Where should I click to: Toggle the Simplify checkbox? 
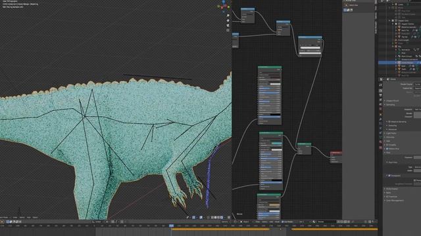pos(387,145)
